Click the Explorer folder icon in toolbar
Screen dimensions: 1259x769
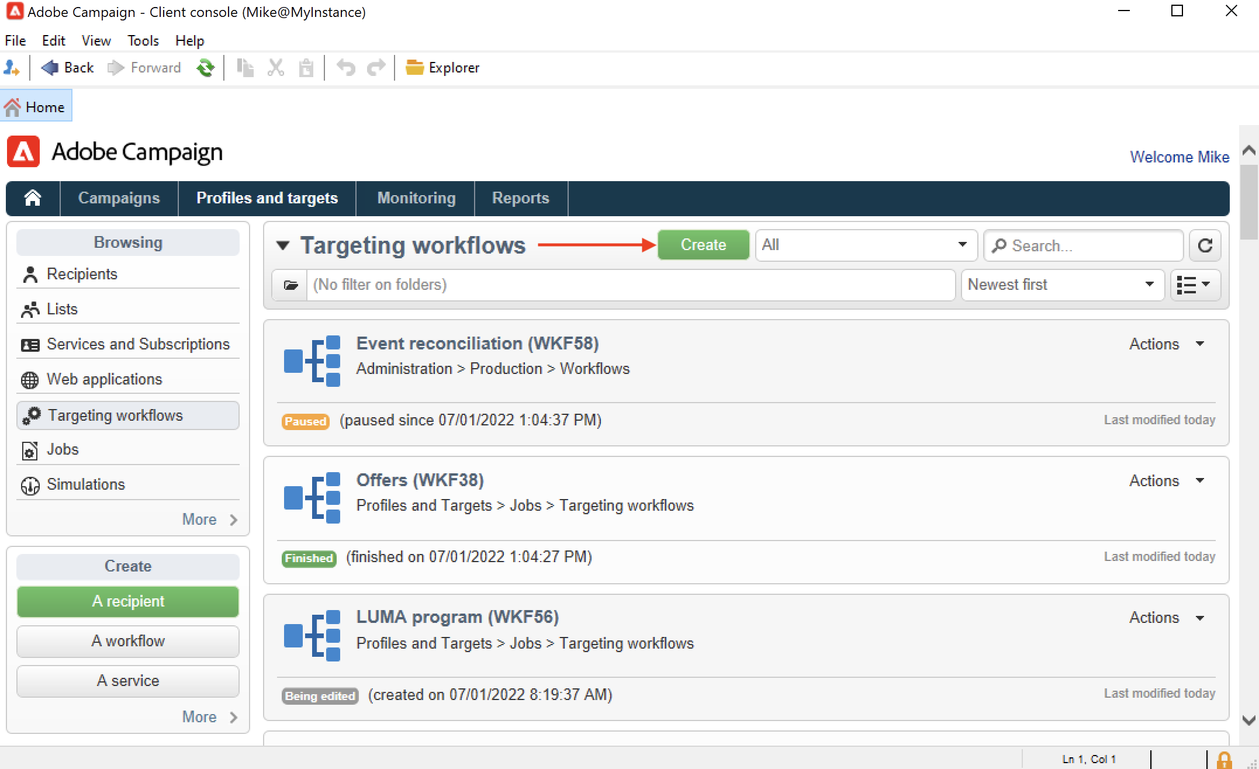(x=414, y=68)
